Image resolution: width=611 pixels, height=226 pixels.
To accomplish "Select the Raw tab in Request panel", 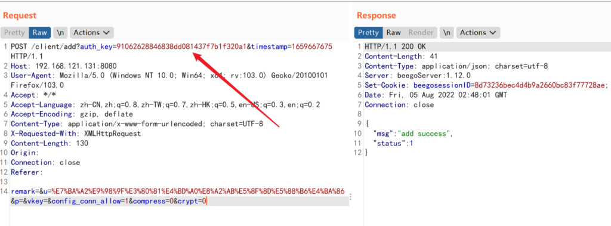I will (40, 32).
